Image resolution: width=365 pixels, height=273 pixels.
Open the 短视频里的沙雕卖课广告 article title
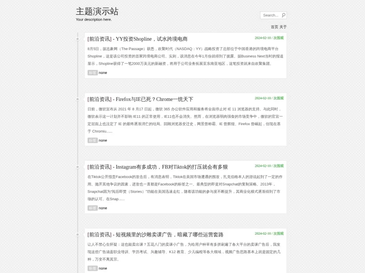[x=155, y=235]
